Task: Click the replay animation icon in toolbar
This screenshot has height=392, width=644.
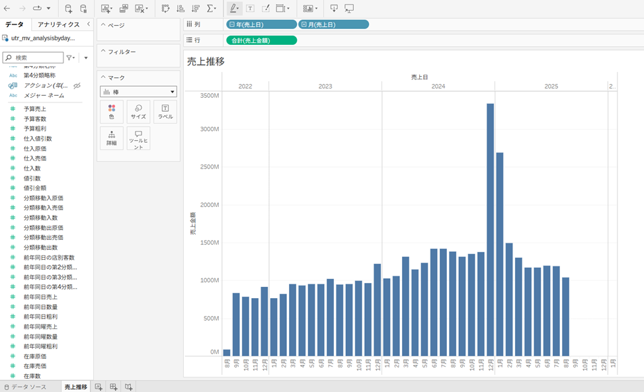Action: tap(38, 8)
